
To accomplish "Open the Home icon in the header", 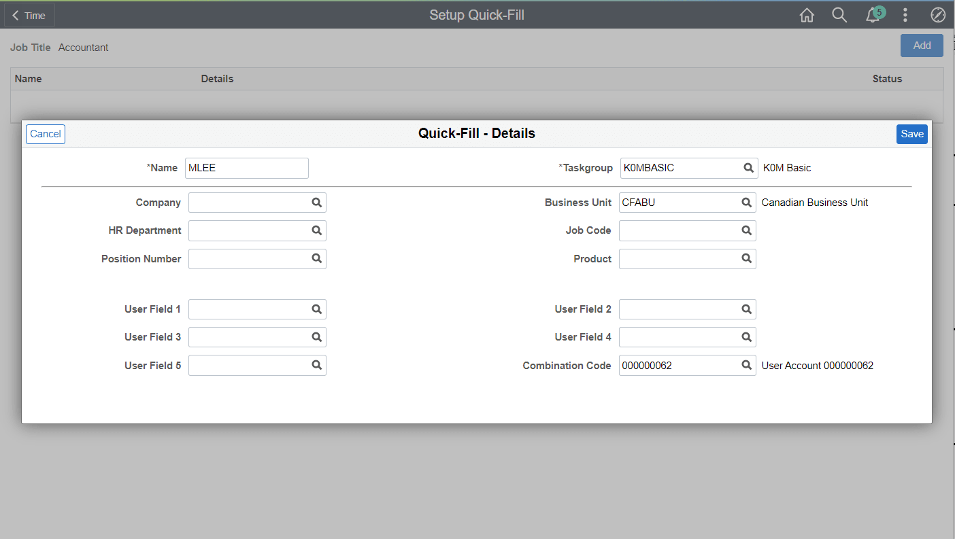I will point(807,15).
